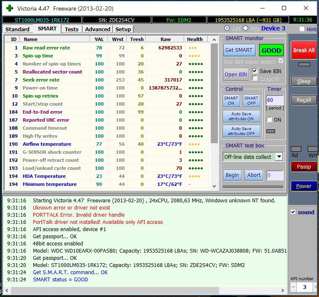Decrease API number with minus button

tap(293, 287)
